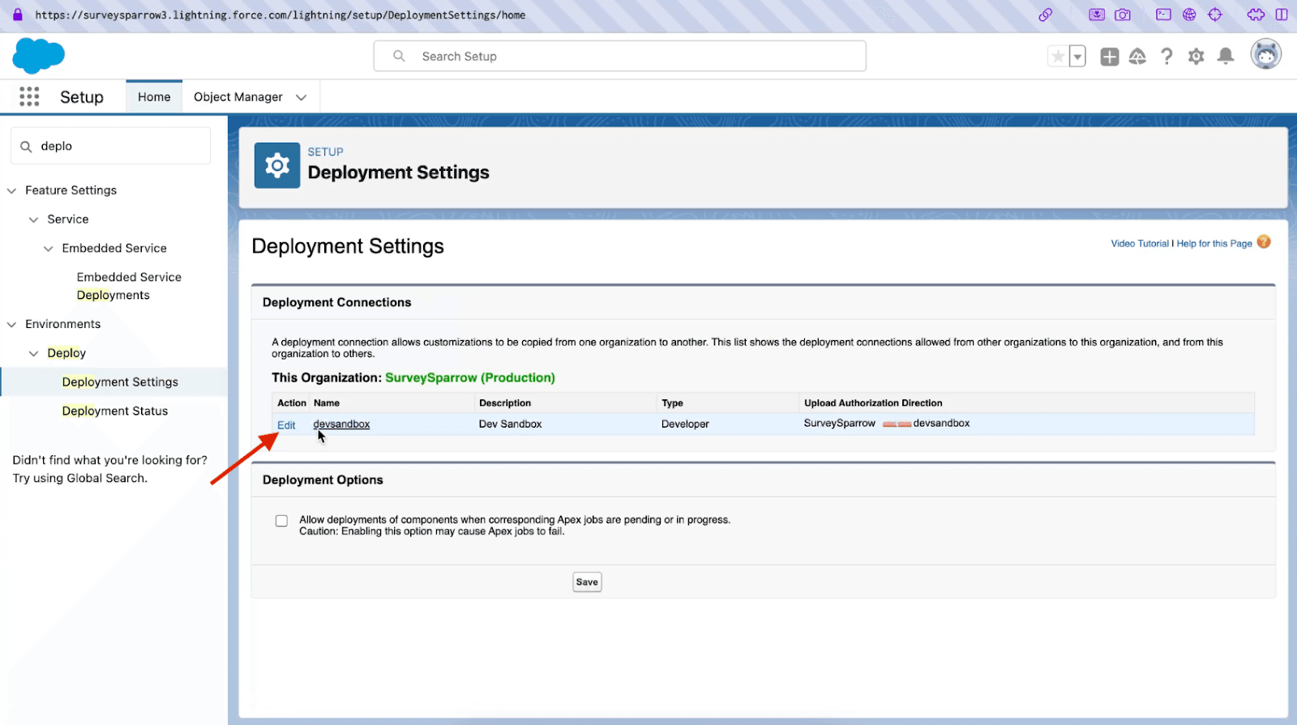Open the App Launcher grid icon
Image resolution: width=1297 pixels, height=725 pixels.
[x=29, y=97]
